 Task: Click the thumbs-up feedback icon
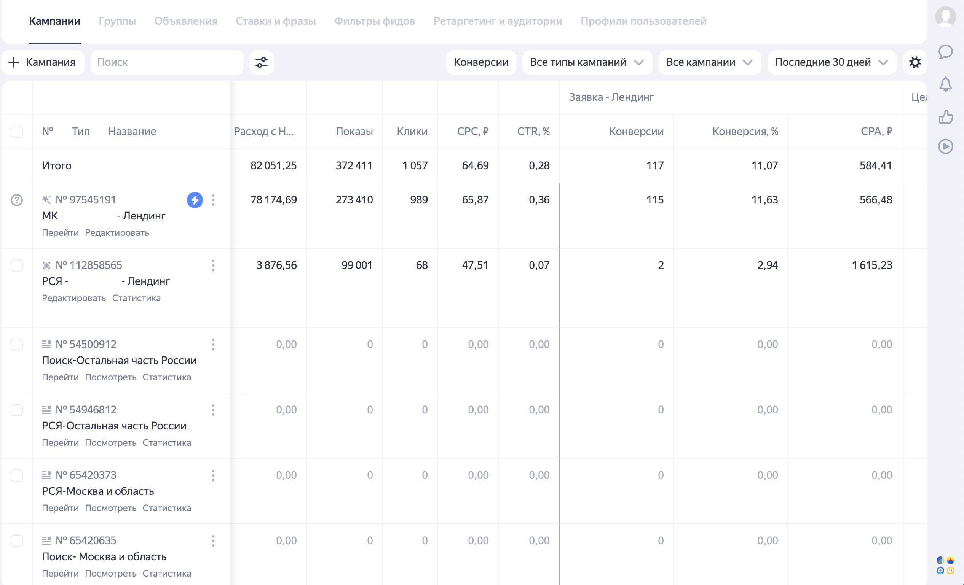click(x=945, y=116)
